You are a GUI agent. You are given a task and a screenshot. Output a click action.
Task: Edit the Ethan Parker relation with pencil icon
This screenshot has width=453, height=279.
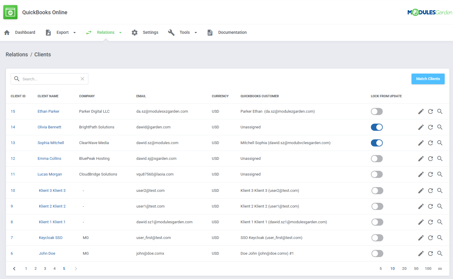[x=421, y=111]
